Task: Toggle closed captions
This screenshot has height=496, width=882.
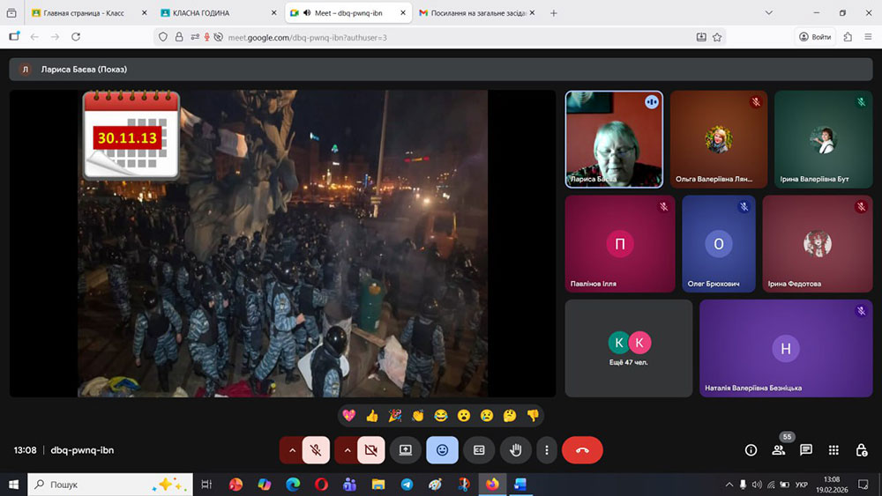Action: 479,449
